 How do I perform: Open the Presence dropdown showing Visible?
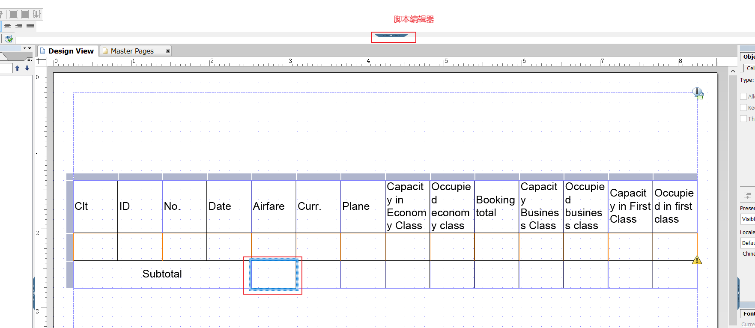point(748,219)
